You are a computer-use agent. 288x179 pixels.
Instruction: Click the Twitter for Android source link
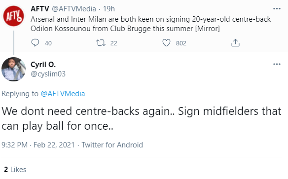pyautogui.click(x=112, y=145)
